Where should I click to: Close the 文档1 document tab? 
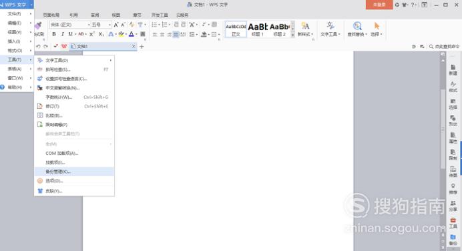[x=134, y=46]
